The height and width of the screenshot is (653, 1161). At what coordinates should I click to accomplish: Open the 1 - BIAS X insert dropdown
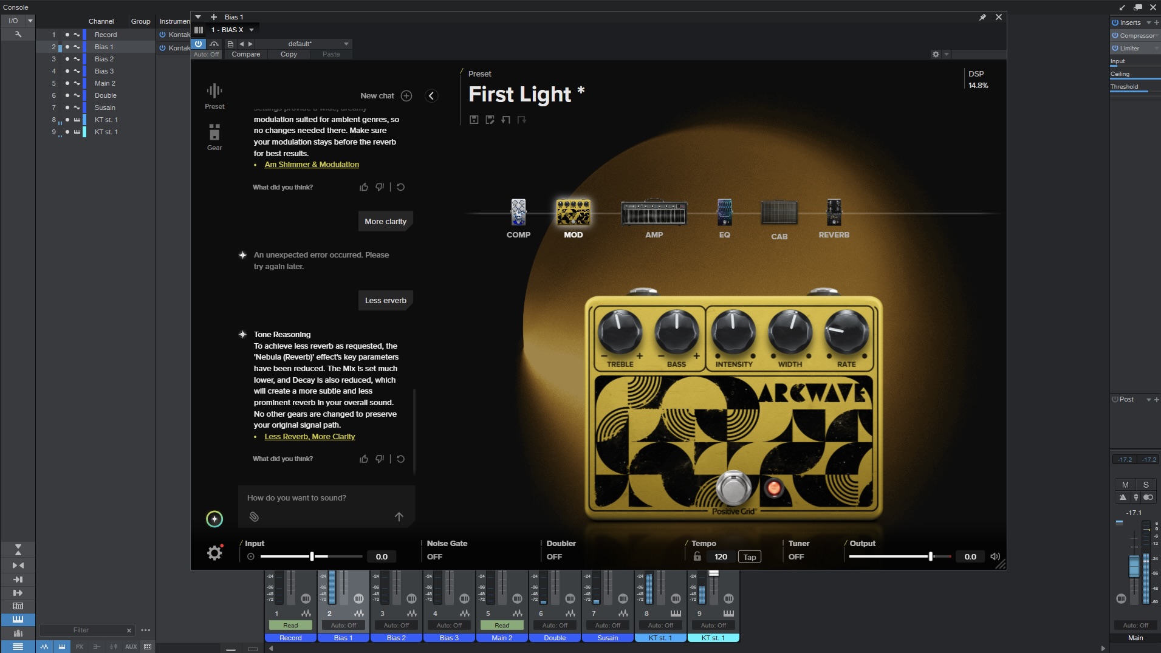coord(252,30)
